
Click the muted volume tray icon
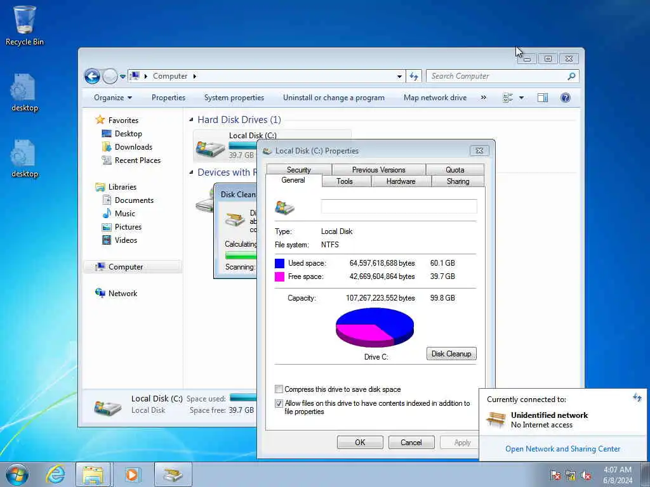point(586,476)
